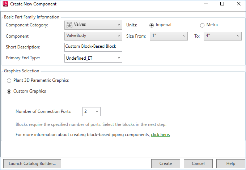Select the Imperial units radio button
Image resolution: width=246 pixels, height=170 pixels.
click(152, 25)
